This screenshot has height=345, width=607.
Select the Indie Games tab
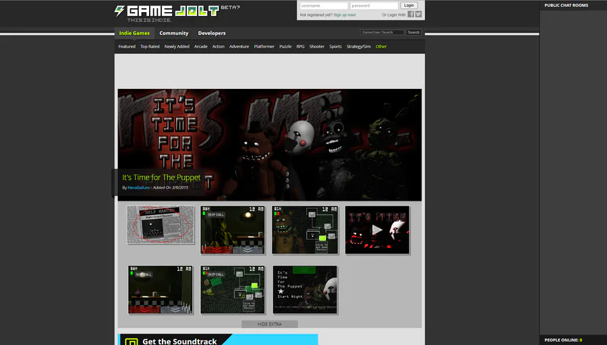coord(134,33)
